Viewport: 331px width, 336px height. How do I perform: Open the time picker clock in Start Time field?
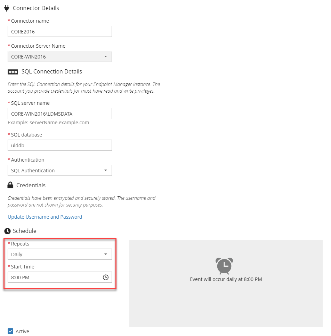pyautogui.click(x=106, y=277)
